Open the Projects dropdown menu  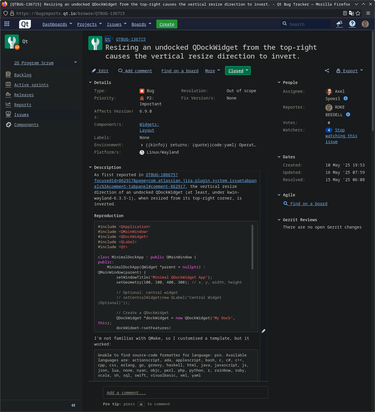(89, 24)
